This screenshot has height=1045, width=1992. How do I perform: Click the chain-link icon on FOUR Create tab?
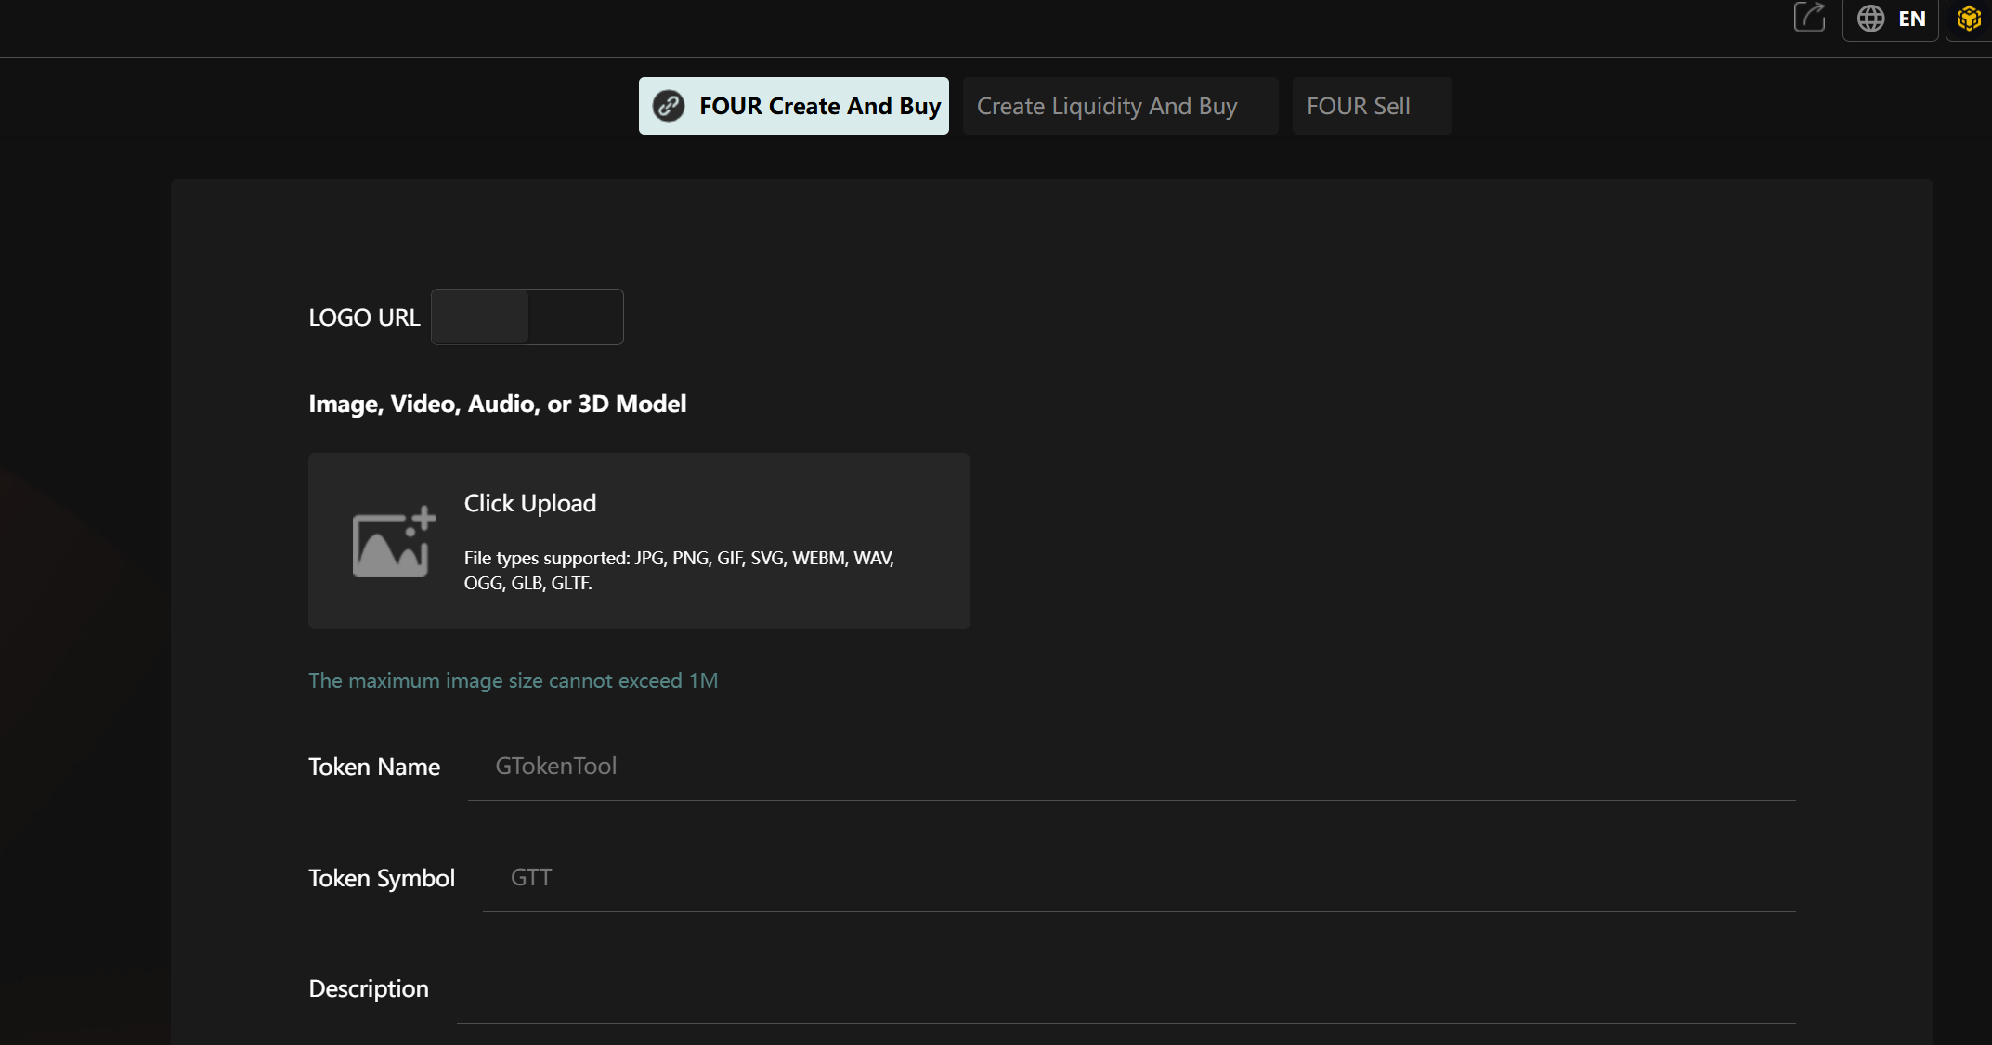(668, 106)
